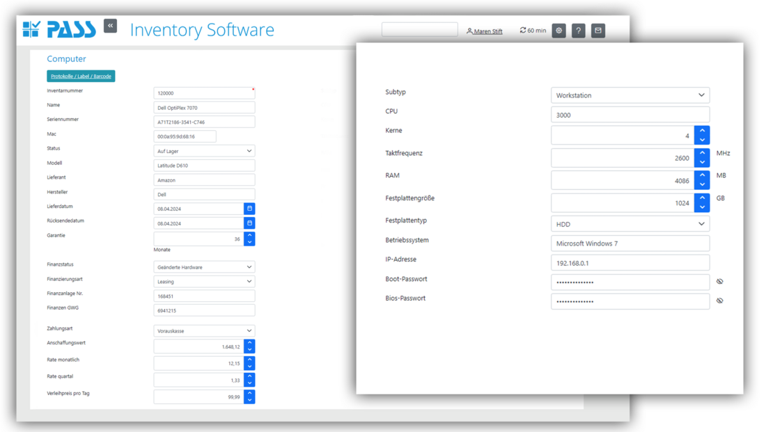766x432 pixels.
Task: Click the user profile person icon
Action: click(x=471, y=30)
